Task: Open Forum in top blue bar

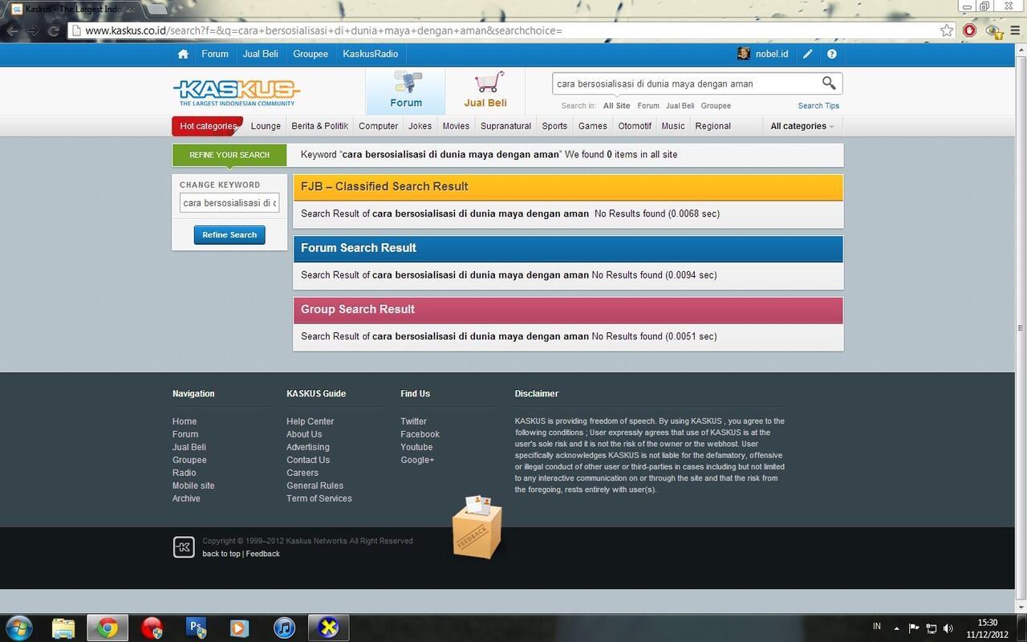Action: click(215, 54)
